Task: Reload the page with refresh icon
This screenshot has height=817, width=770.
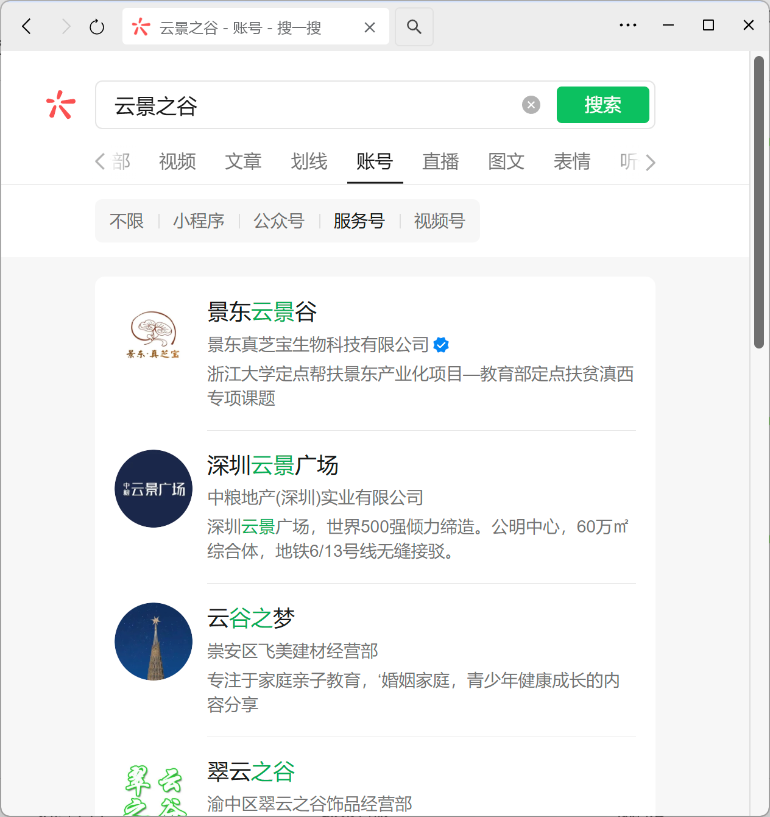Action: (x=97, y=27)
